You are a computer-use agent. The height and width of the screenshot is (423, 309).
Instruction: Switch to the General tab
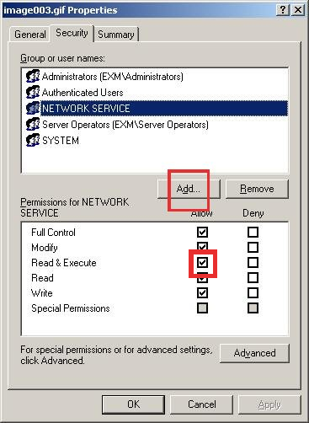coord(30,35)
